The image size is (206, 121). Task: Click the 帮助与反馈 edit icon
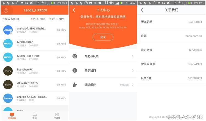tap(75, 56)
